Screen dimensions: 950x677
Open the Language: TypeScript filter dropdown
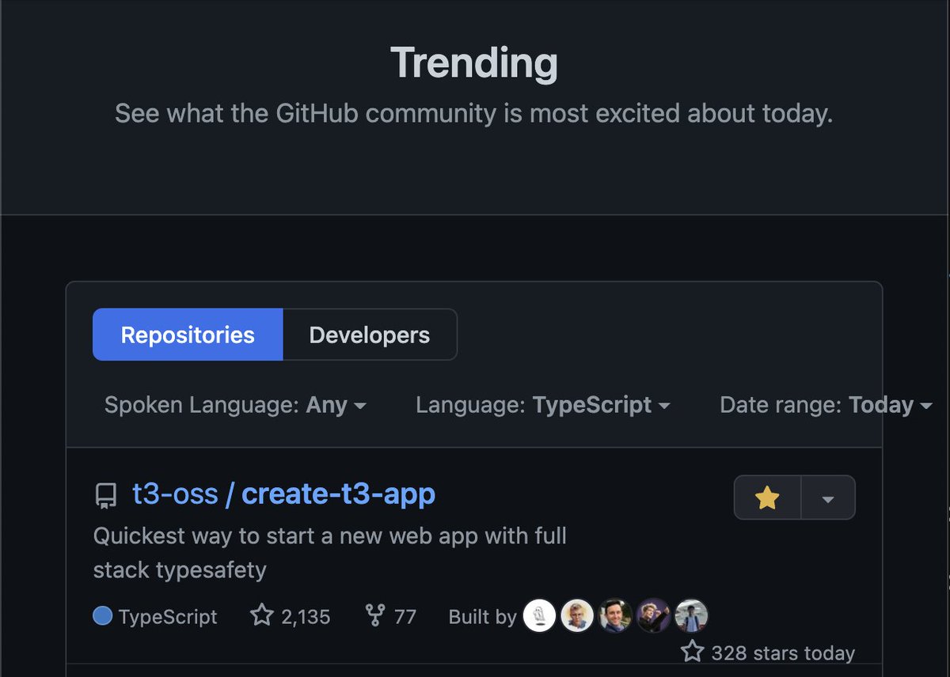pyautogui.click(x=543, y=405)
